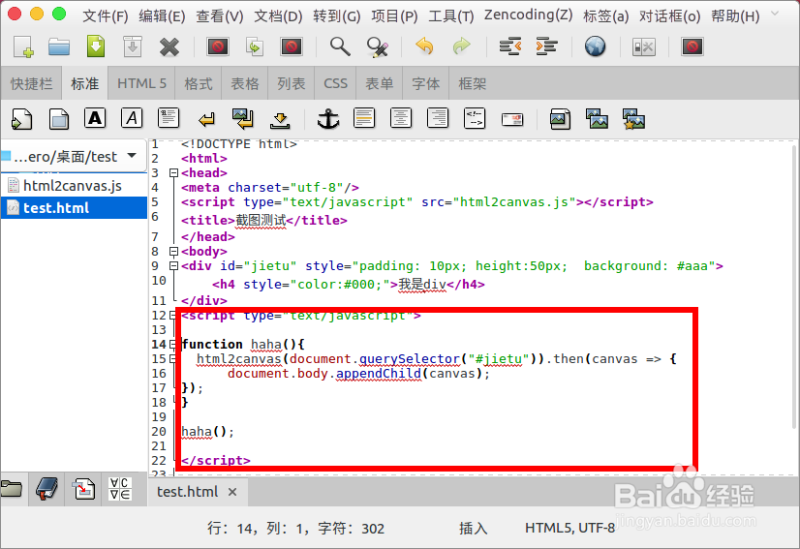Open the 项目(P) menu

coord(394,15)
